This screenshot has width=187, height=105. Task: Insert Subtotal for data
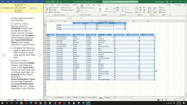tap(162, 12)
